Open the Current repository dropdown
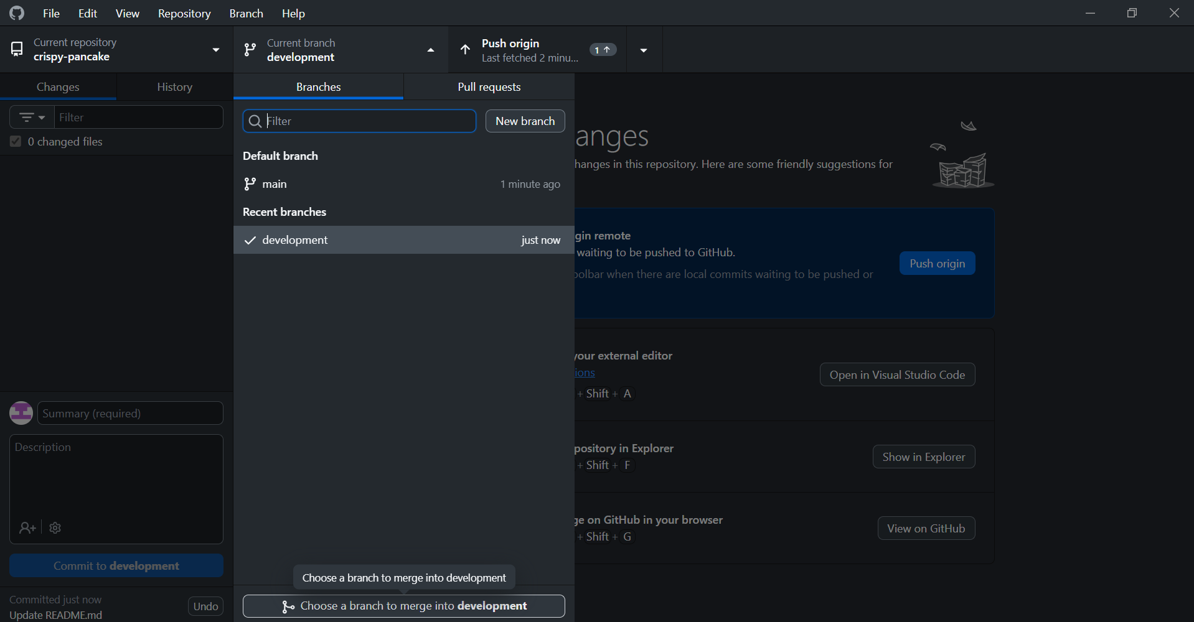Screen dimensions: 1194x622 [x=116, y=50]
